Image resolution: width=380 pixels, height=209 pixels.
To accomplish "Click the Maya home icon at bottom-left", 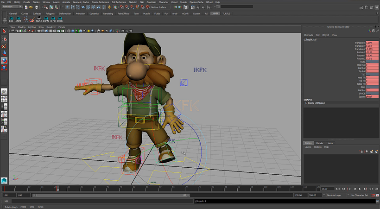I will [x=4, y=180].
